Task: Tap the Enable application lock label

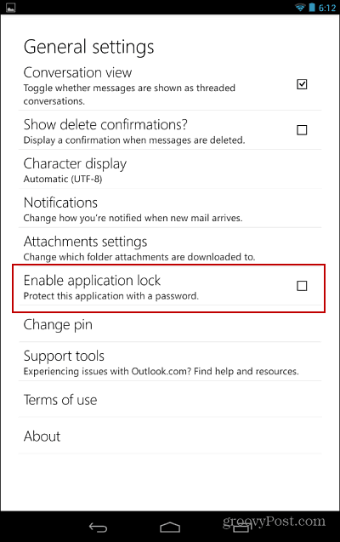Action: (92, 281)
